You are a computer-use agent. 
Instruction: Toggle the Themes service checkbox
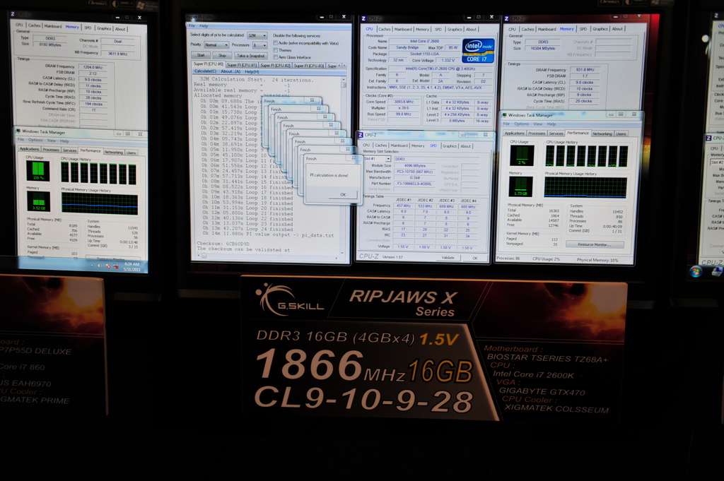pyautogui.click(x=275, y=50)
